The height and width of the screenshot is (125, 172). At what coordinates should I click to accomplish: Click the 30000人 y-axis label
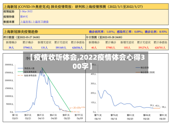pos(9,65)
